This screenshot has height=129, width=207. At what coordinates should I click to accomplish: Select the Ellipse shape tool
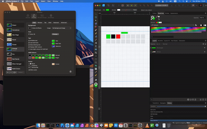click(96, 59)
